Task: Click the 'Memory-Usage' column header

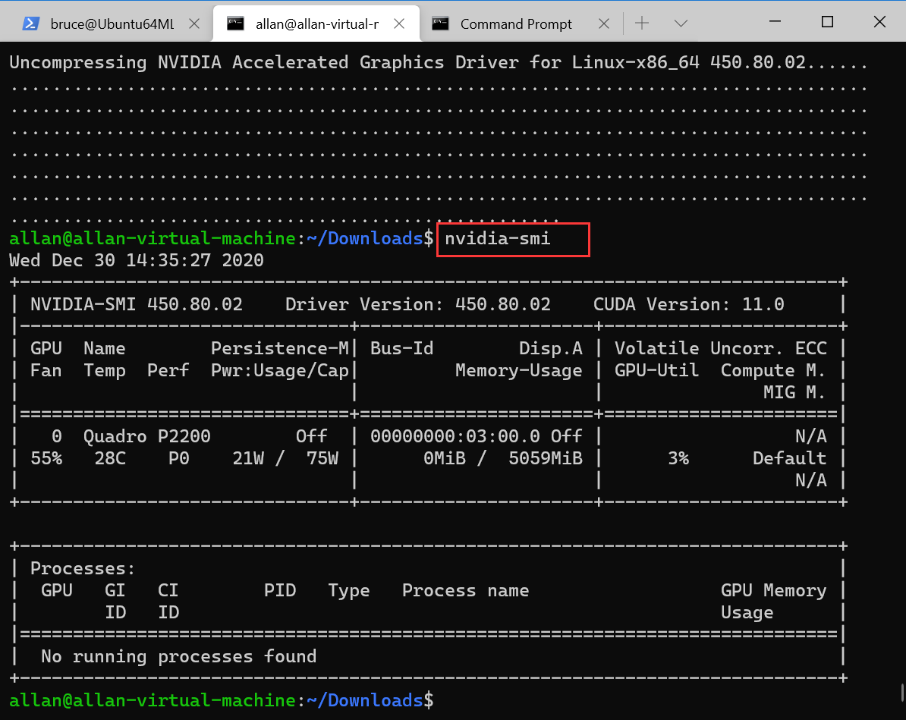Action: point(519,370)
